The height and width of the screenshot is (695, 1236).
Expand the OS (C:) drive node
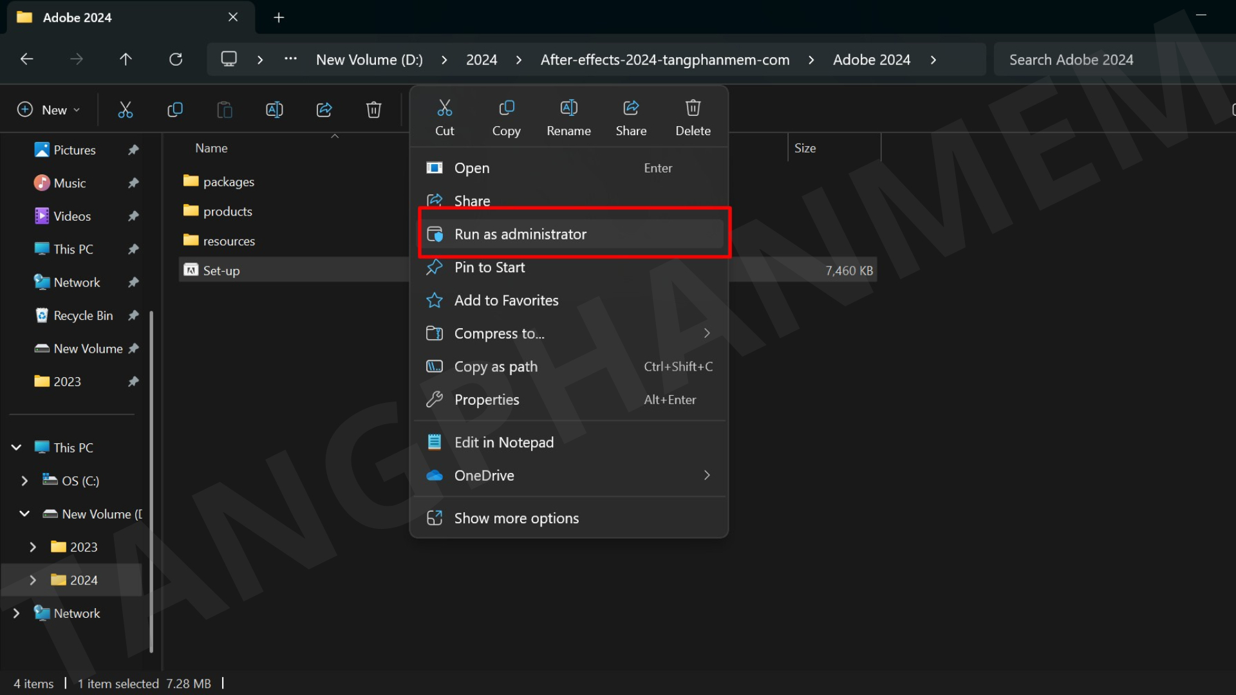click(24, 481)
